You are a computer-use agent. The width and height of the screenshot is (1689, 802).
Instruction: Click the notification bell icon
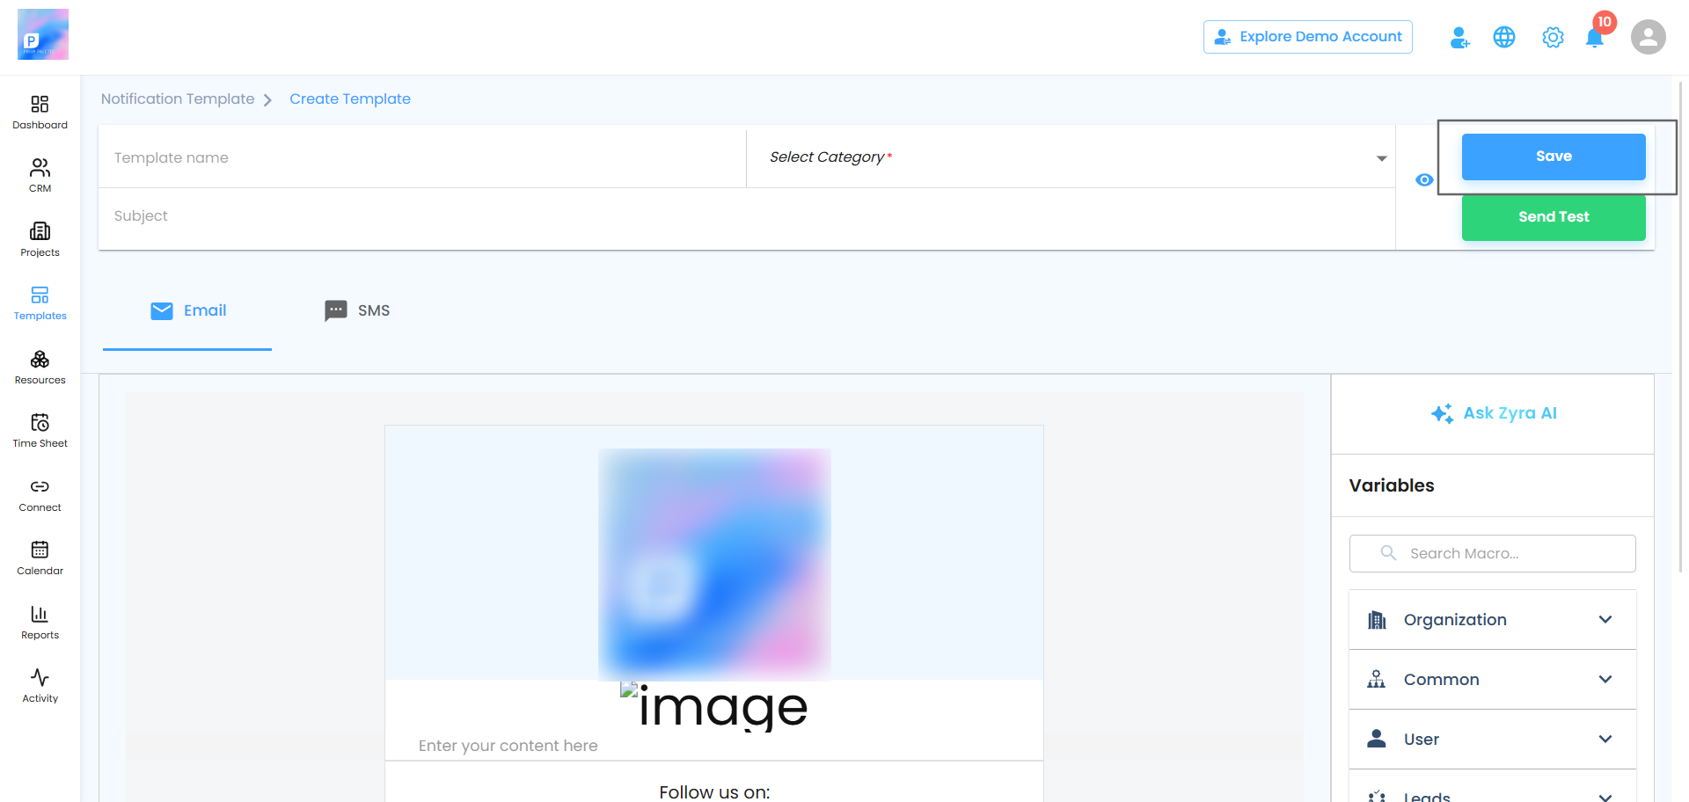tap(1594, 38)
